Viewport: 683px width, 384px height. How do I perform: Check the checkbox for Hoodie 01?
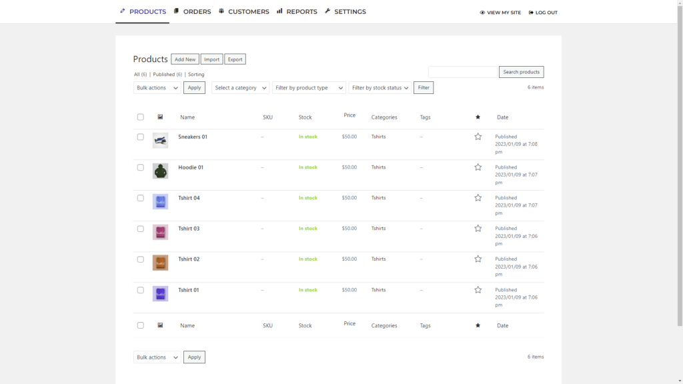(141, 167)
